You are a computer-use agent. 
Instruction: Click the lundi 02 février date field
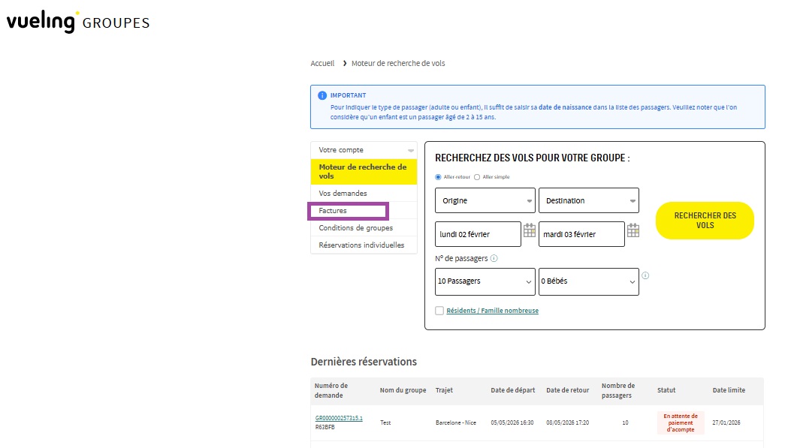(x=477, y=234)
